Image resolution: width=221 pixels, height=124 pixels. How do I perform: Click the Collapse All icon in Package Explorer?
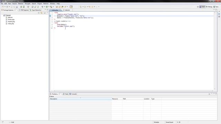(39, 13)
